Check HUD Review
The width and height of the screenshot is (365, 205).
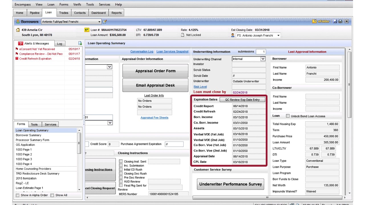[x=121, y=181]
